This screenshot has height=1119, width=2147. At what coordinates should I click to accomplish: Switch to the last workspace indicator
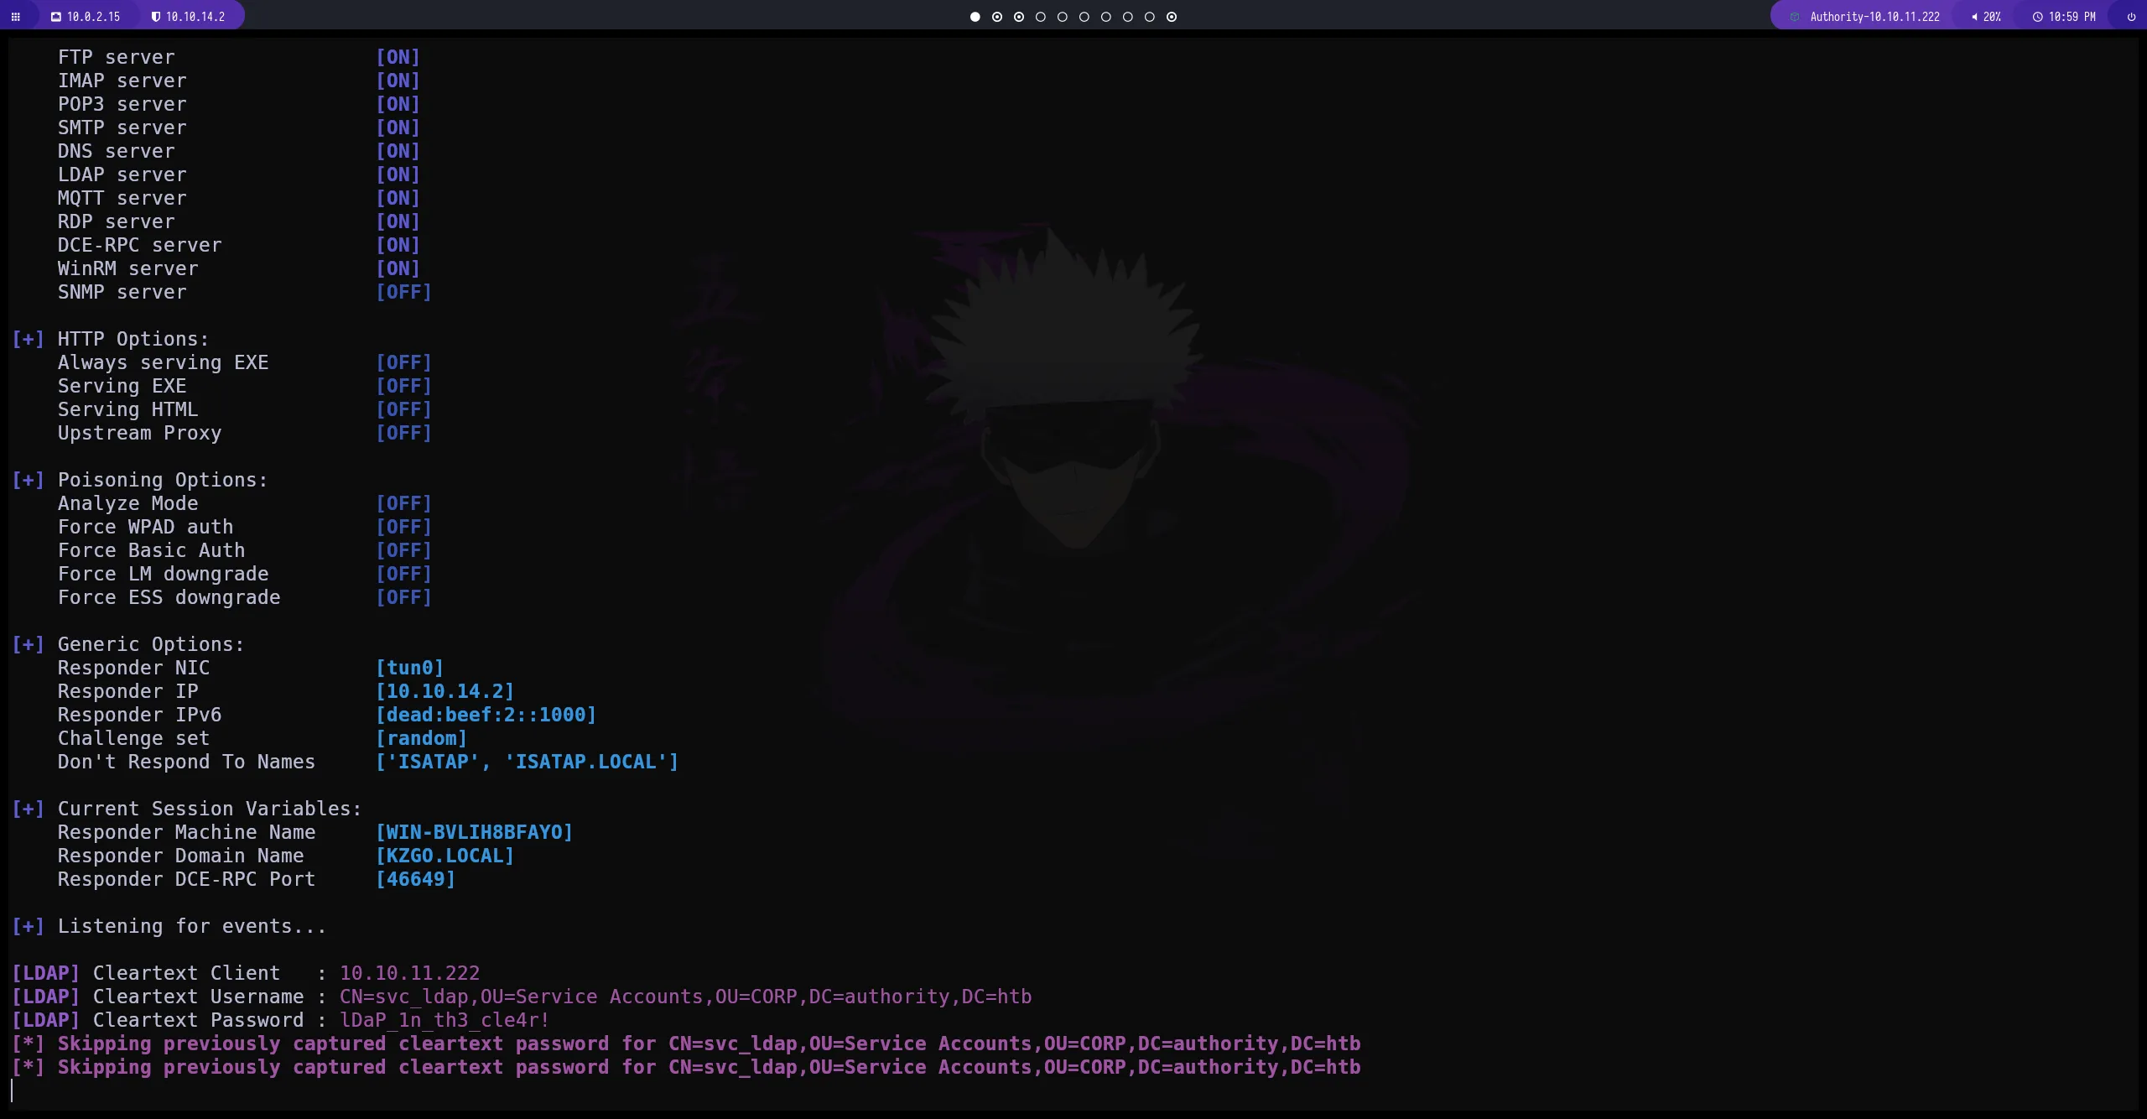click(x=1172, y=17)
